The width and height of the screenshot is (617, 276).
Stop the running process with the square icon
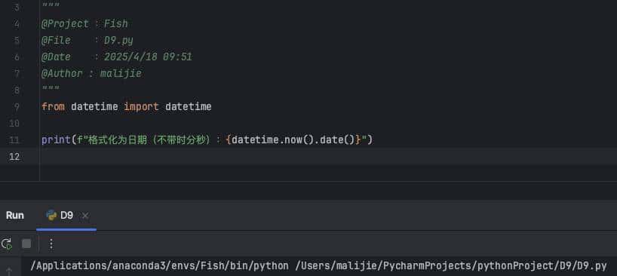[x=26, y=244]
